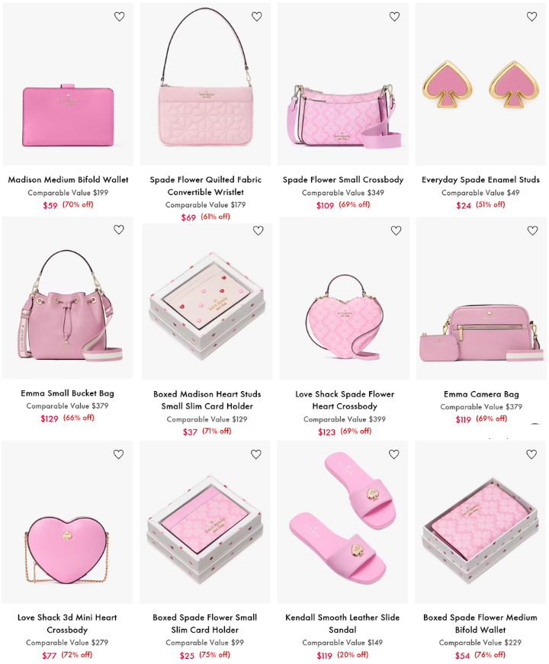Toggle heart on Kendall Smooth Leather Slide Sandal
Screen dimensions: 549x664
[394, 454]
